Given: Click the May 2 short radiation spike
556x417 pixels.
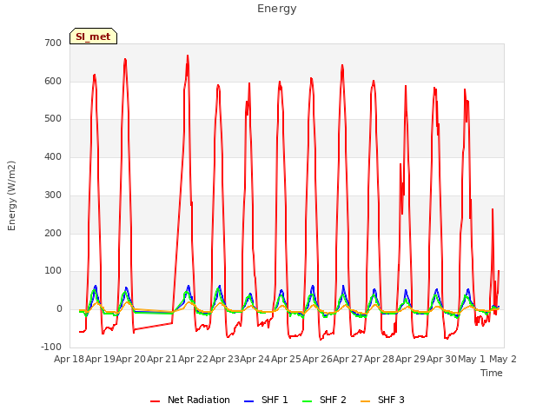Looking at the screenshot, I should (x=493, y=209).
